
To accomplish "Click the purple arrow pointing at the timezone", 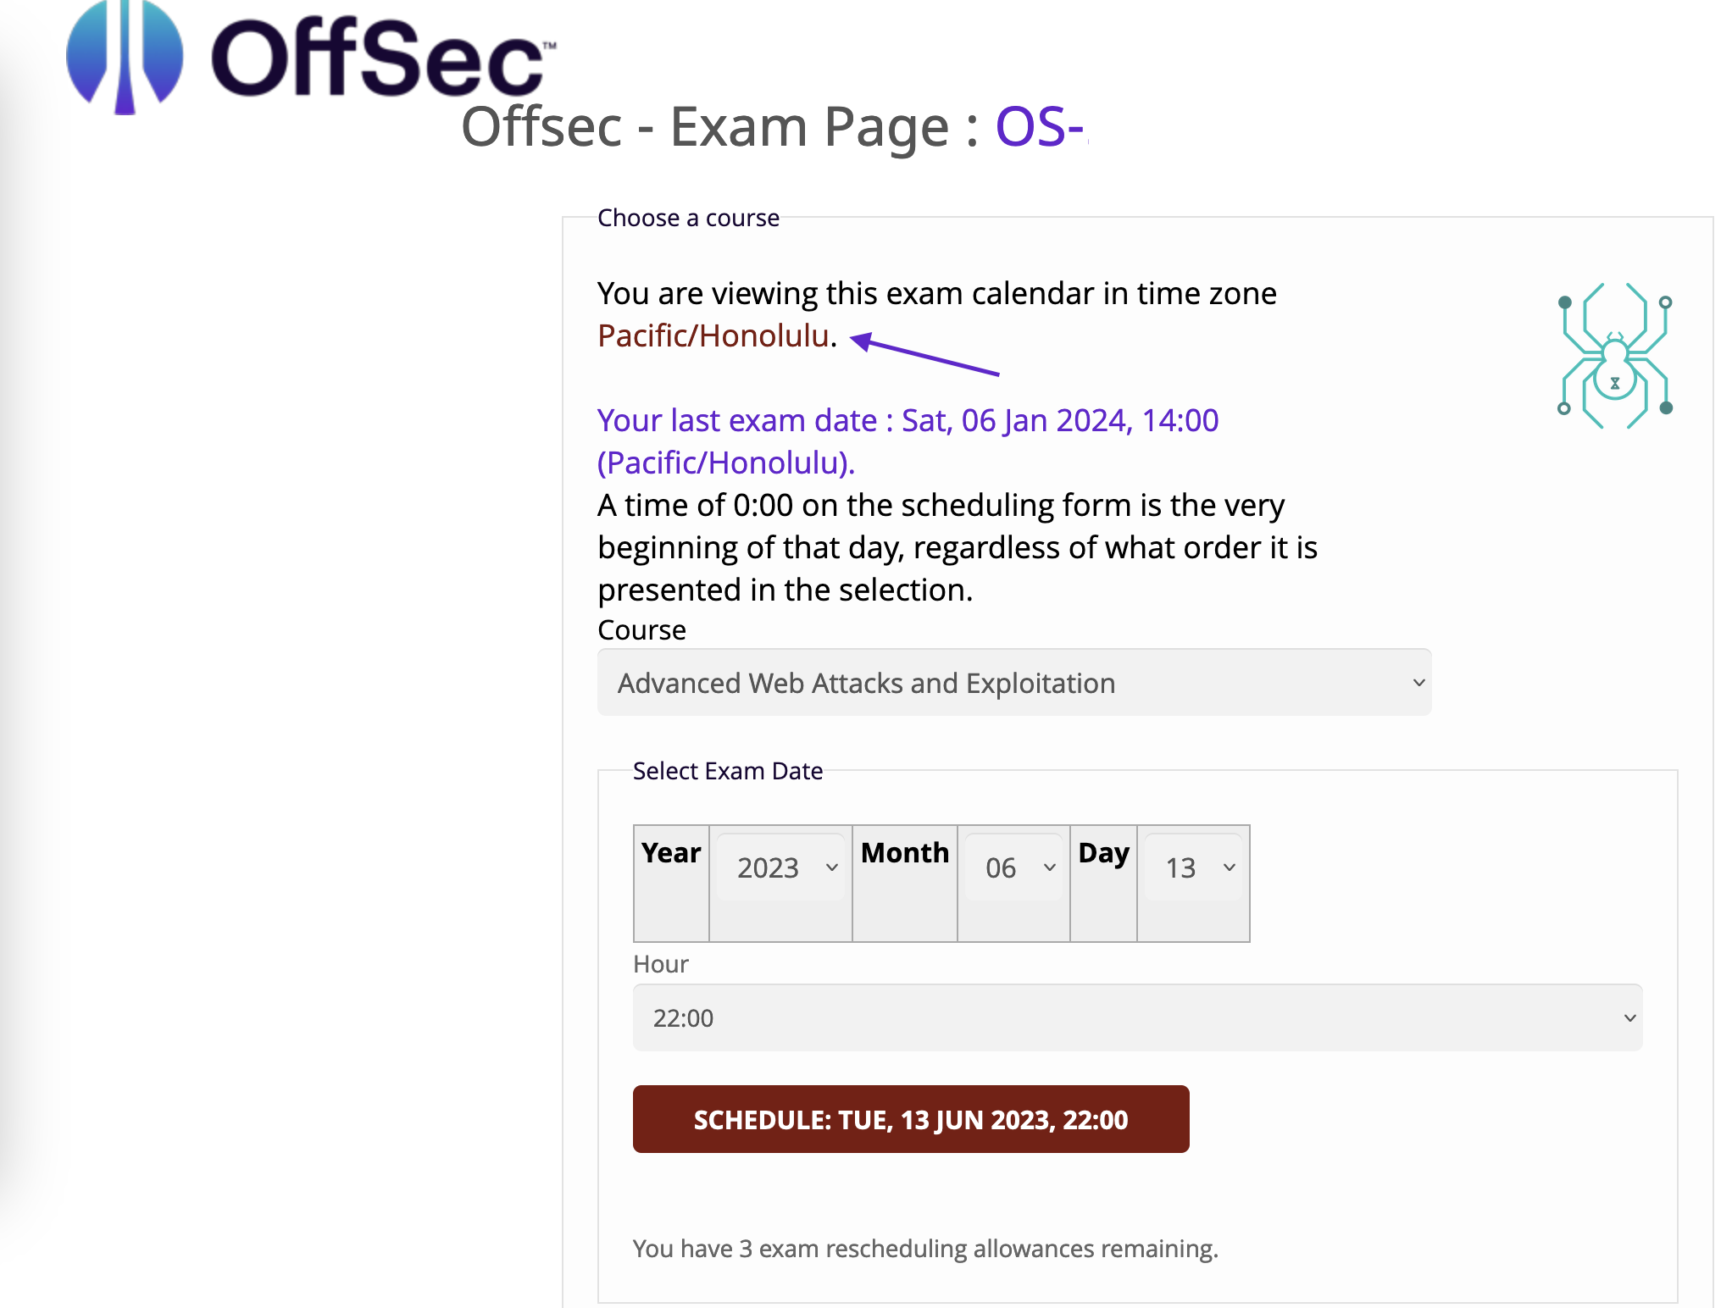I will click(x=924, y=356).
